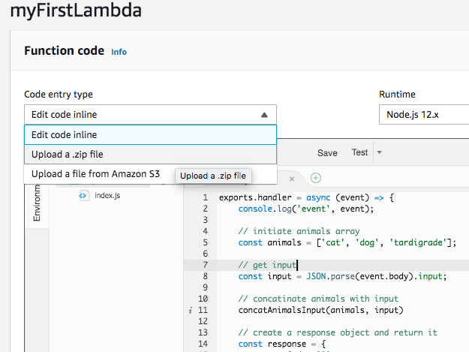The image size is (469, 352).
Task: Open the dropdown arrow beside Test
Action: coord(379,152)
